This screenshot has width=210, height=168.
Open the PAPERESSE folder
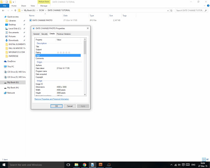tap(13, 56)
